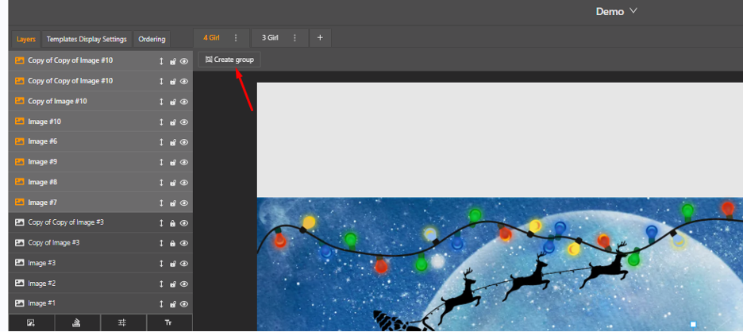The width and height of the screenshot is (743, 332).
Task: Click the reorder arrow handle of Image #1
Action: click(161, 304)
